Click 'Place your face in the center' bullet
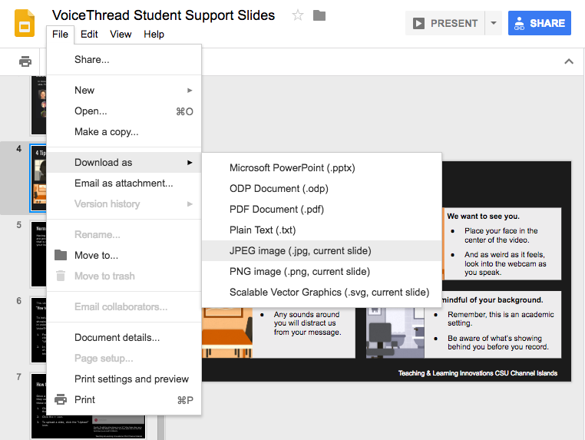 point(501,236)
